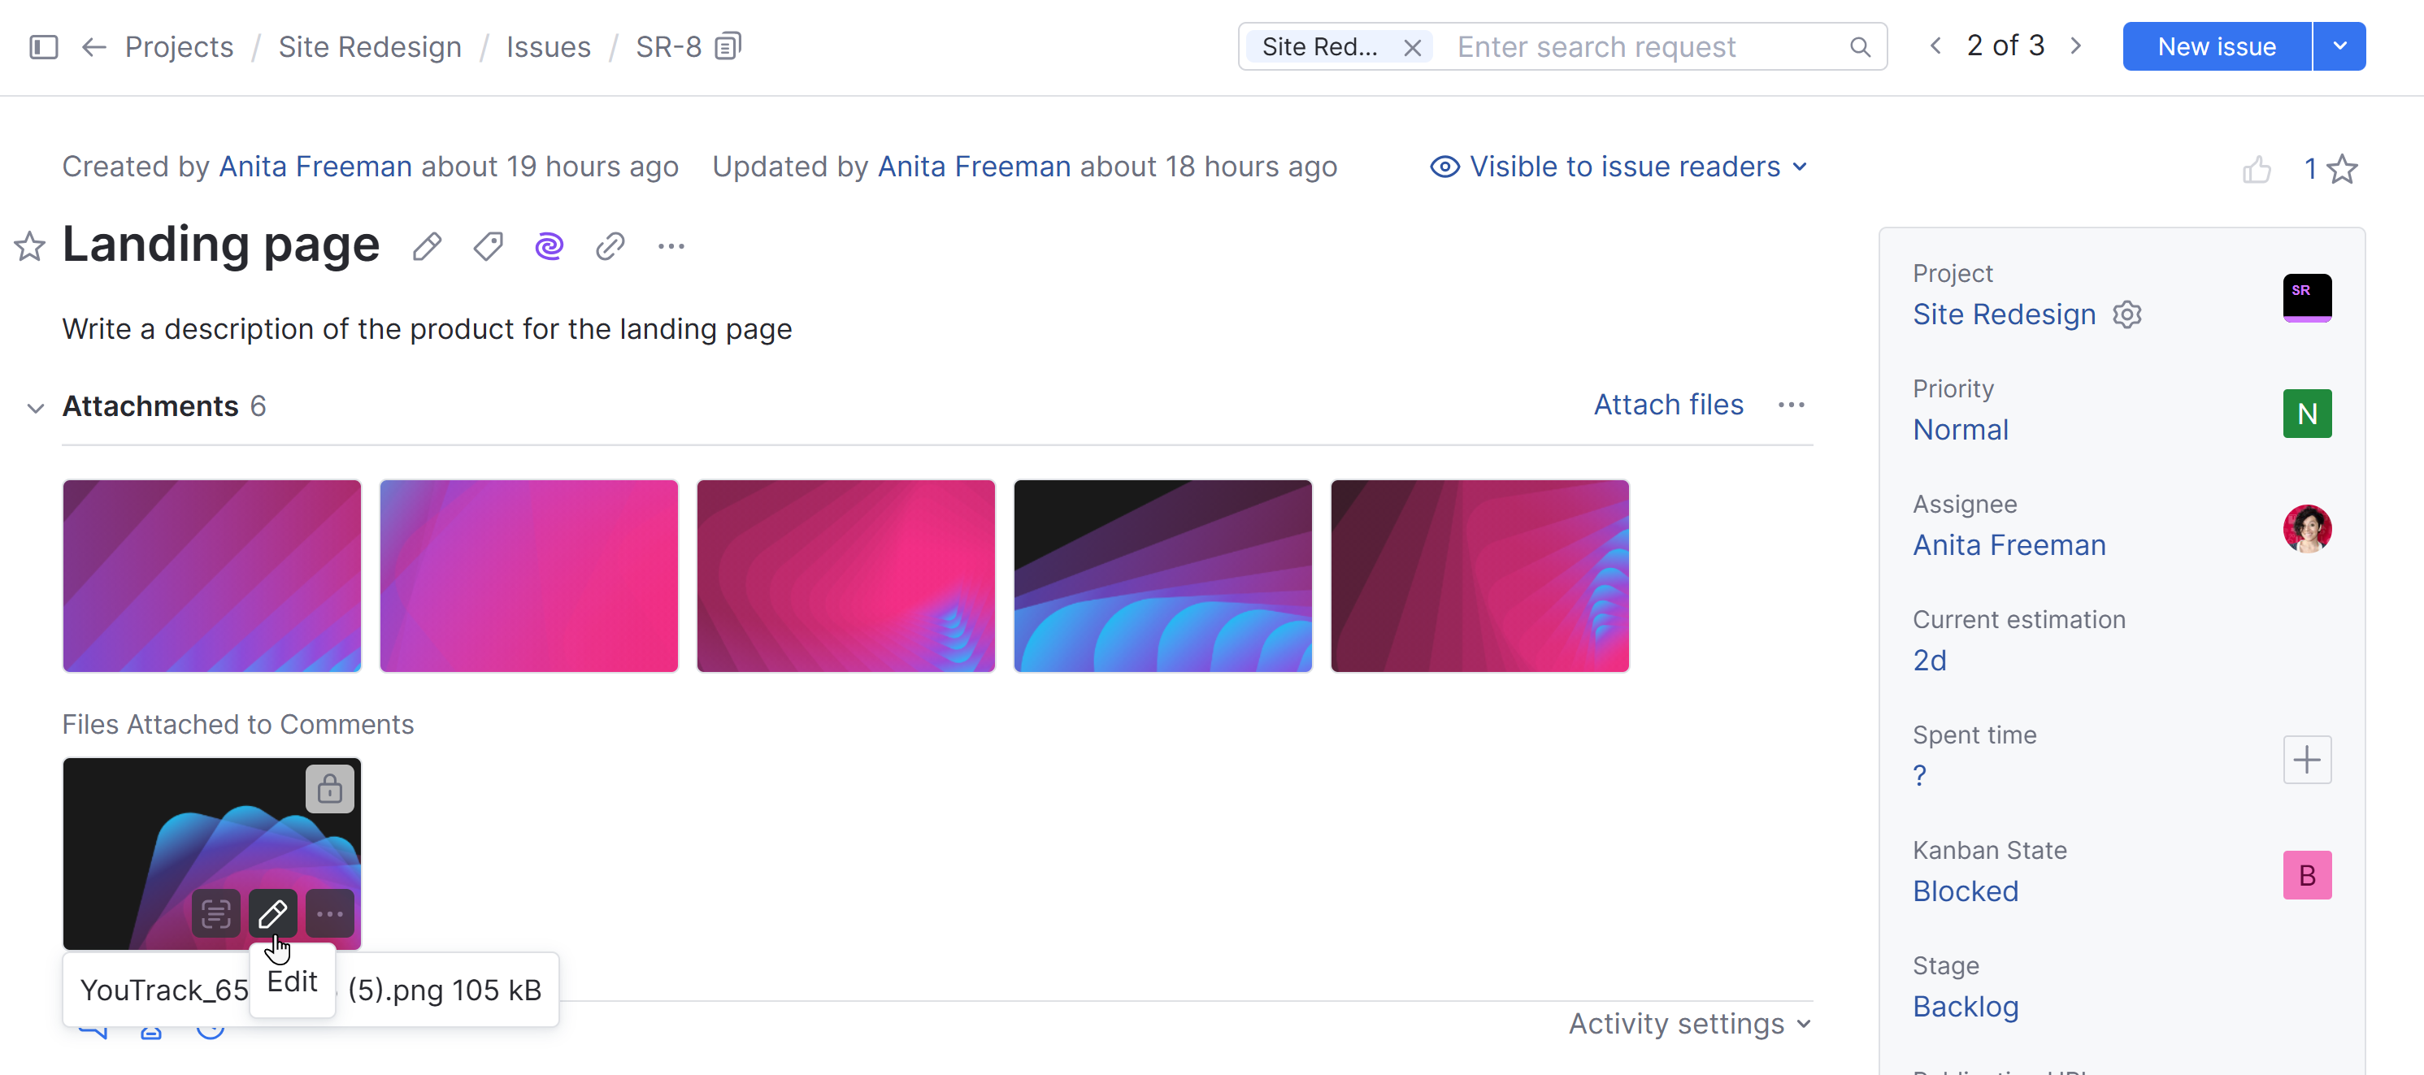Like the issue with thumbs-up icon
This screenshot has width=2424, height=1075.
[2258, 171]
